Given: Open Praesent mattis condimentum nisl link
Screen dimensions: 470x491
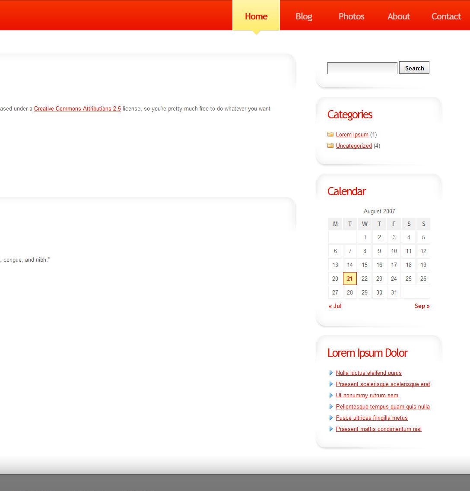Looking at the screenshot, I should tap(378, 429).
